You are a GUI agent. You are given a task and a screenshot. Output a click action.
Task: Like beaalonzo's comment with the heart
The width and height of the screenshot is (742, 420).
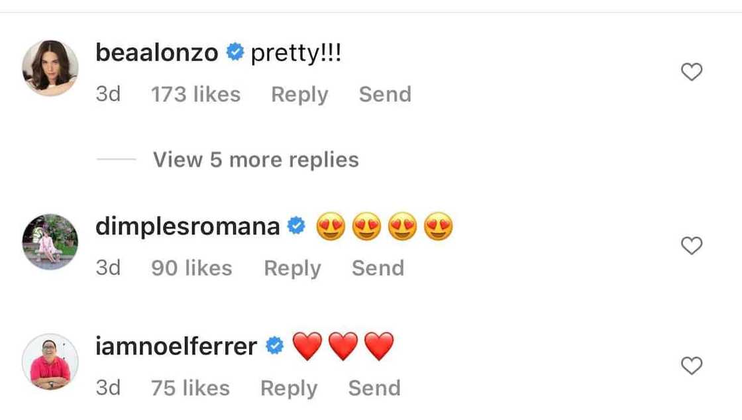692,72
